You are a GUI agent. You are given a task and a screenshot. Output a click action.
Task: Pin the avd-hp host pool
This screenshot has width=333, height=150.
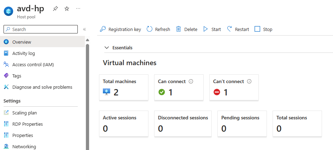point(55,9)
